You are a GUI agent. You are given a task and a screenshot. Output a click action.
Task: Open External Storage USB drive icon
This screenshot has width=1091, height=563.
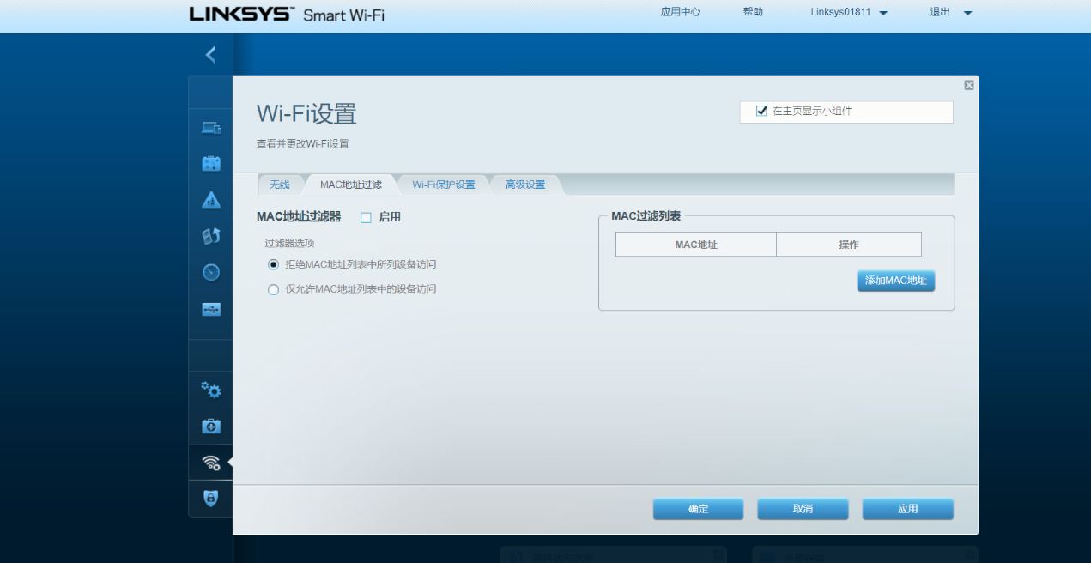[210, 309]
